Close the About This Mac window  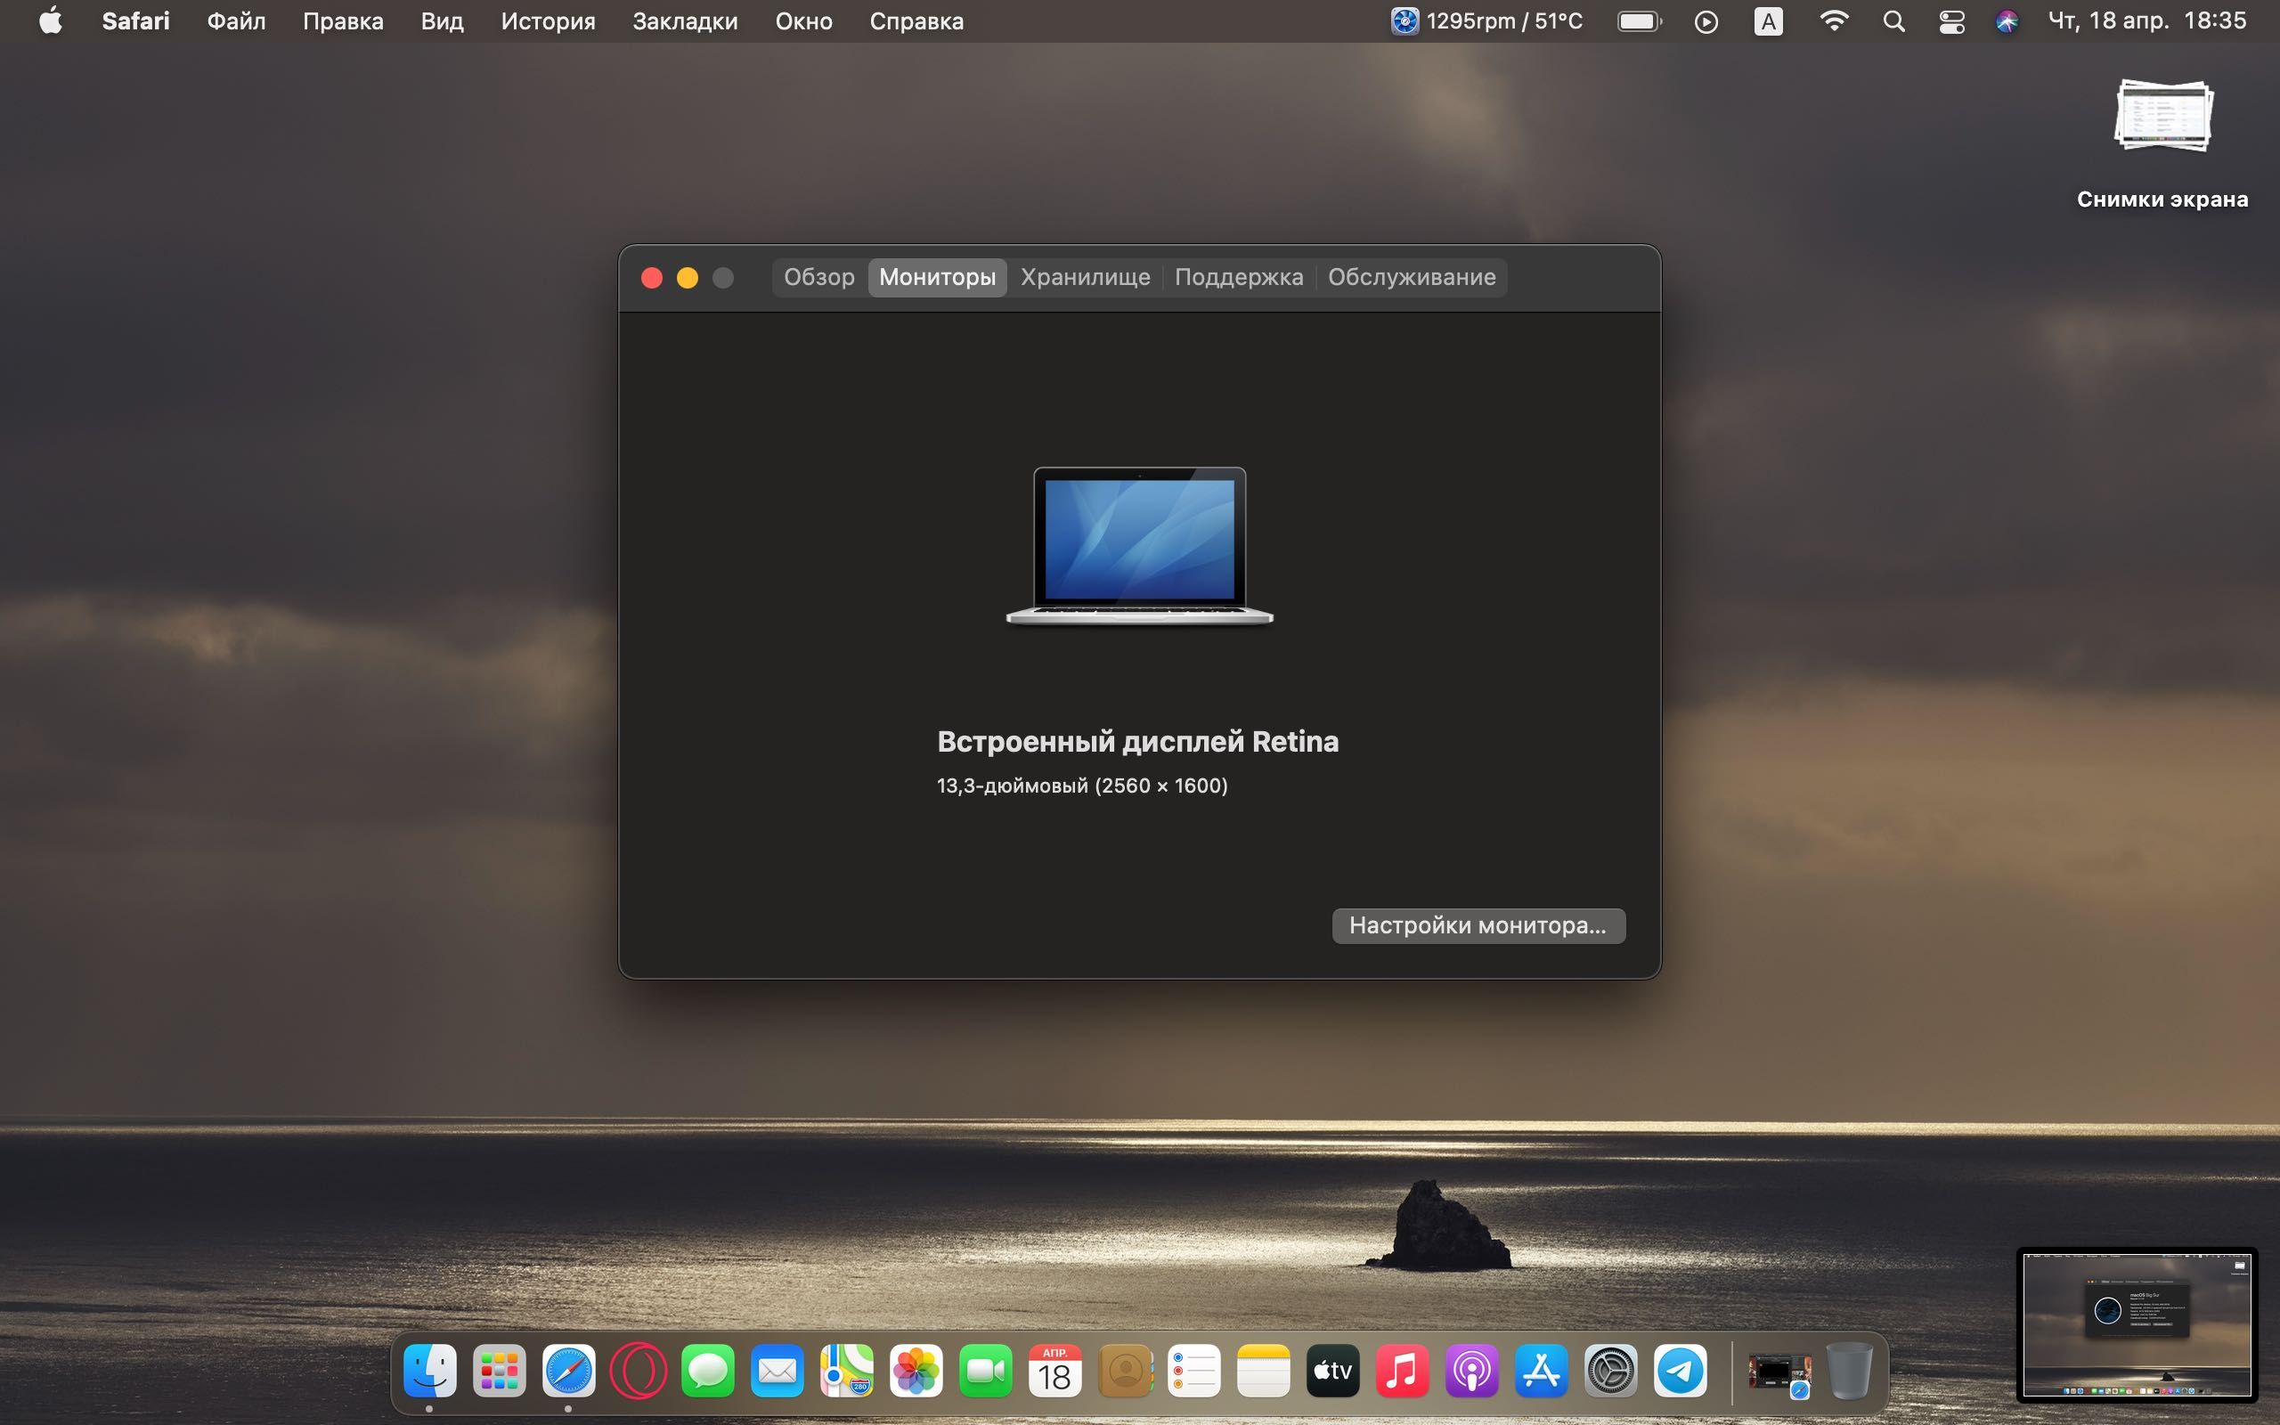651,278
